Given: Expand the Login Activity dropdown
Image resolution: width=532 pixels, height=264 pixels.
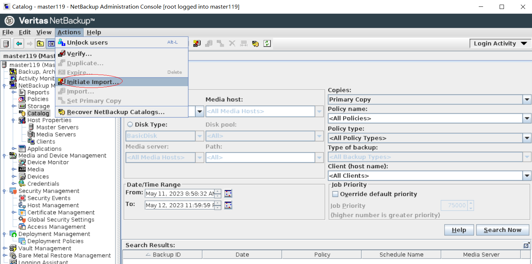Looking at the screenshot, I should pos(524,43).
